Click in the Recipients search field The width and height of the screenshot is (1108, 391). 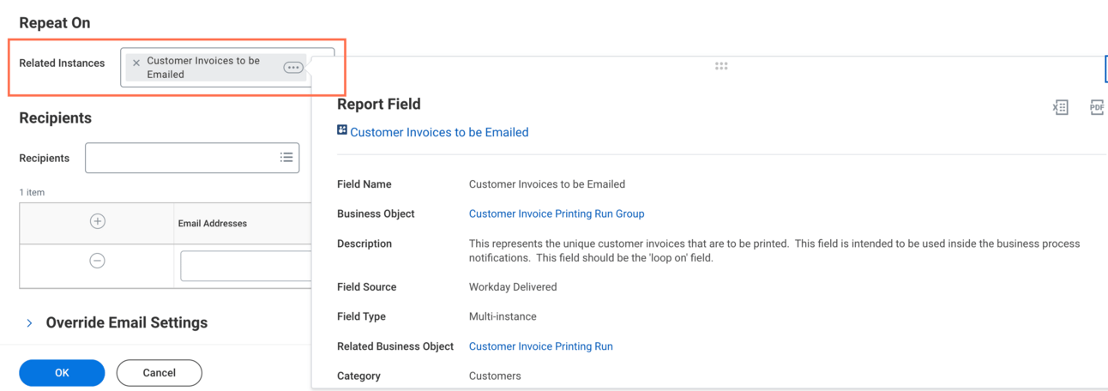pos(180,158)
